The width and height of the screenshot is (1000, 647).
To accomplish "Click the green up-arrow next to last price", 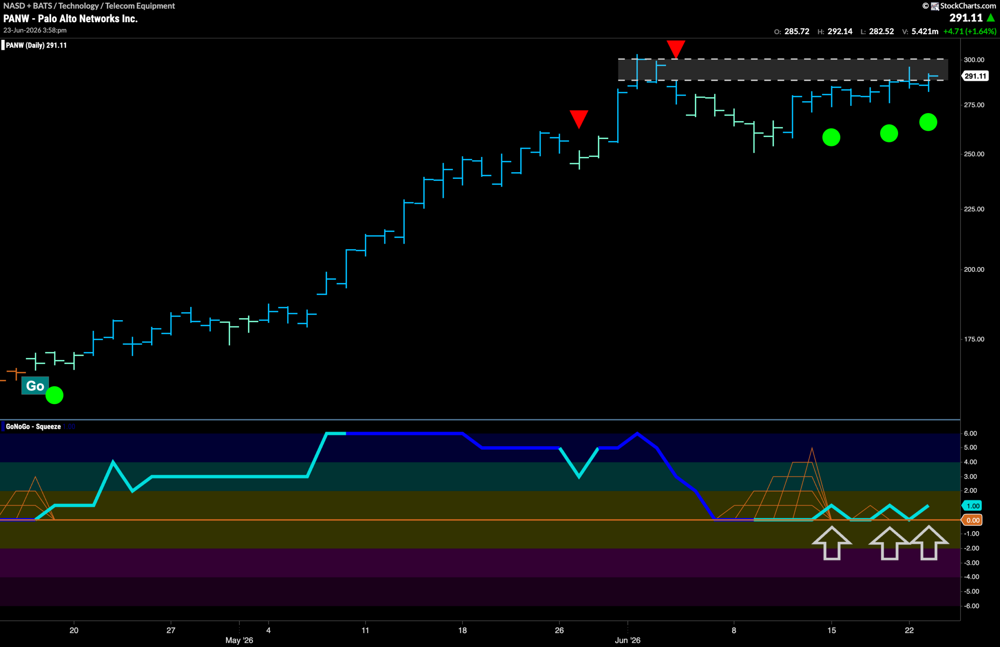I will click(x=991, y=18).
